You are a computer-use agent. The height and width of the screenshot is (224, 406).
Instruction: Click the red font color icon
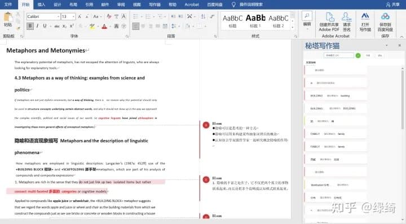point(104,26)
